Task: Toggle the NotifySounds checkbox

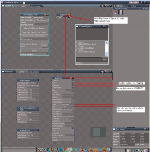Action: click(37, 100)
